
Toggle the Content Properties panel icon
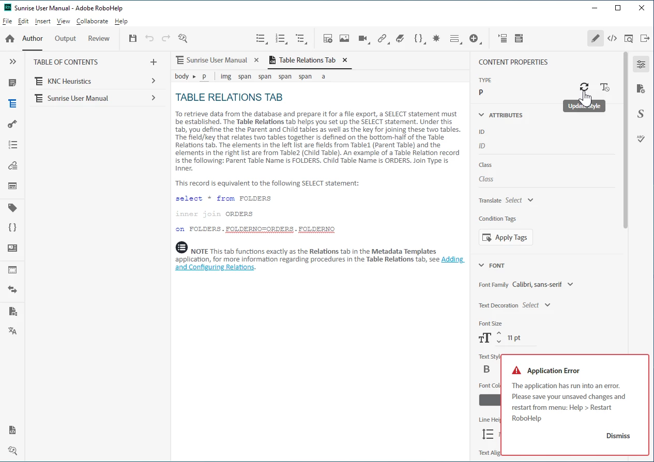641,65
